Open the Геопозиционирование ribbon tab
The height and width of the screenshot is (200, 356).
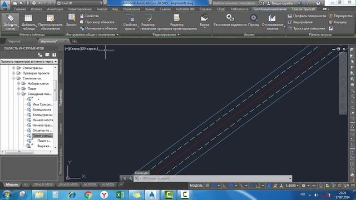[x=270, y=9]
